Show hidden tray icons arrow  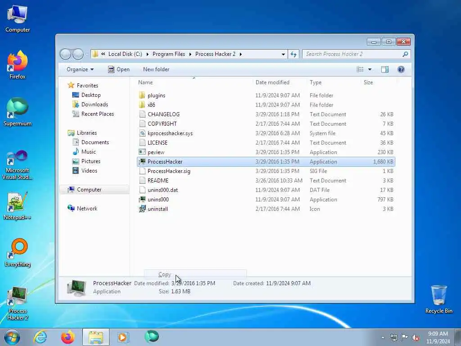(383, 338)
